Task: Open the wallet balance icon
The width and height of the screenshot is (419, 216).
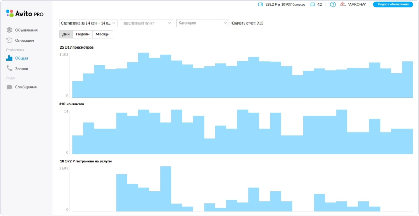Action: click(x=261, y=4)
